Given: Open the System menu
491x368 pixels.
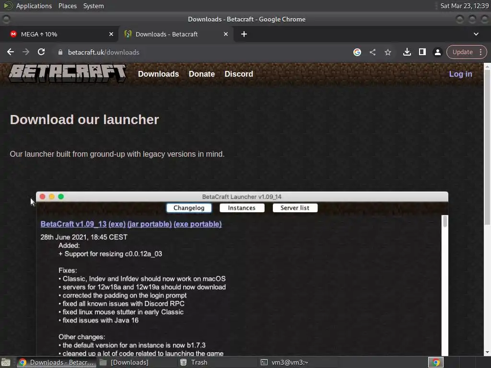Looking at the screenshot, I should point(94,6).
